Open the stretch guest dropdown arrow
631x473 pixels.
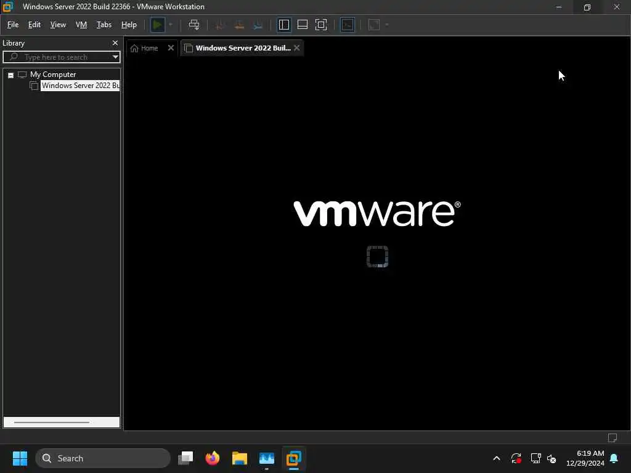point(387,25)
